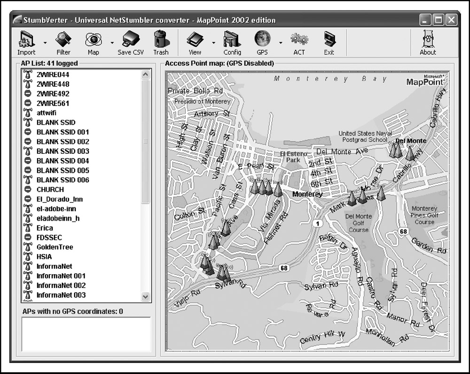Screen dimensions: 470x374
Task: Click the secured icon beside CHURCH
Action: coord(28,190)
